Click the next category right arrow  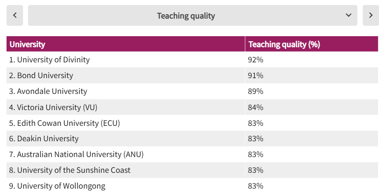[371, 15]
